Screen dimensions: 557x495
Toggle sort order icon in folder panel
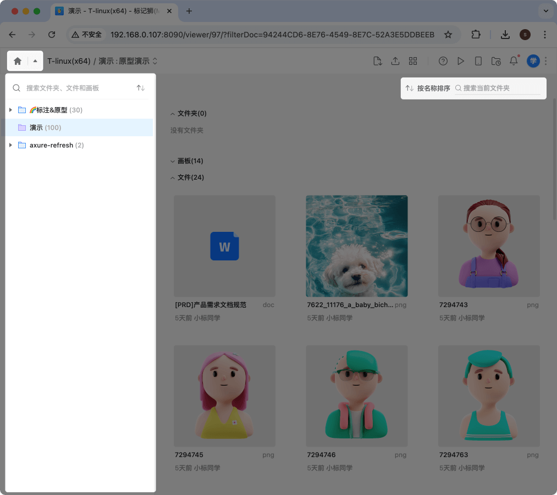(141, 88)
